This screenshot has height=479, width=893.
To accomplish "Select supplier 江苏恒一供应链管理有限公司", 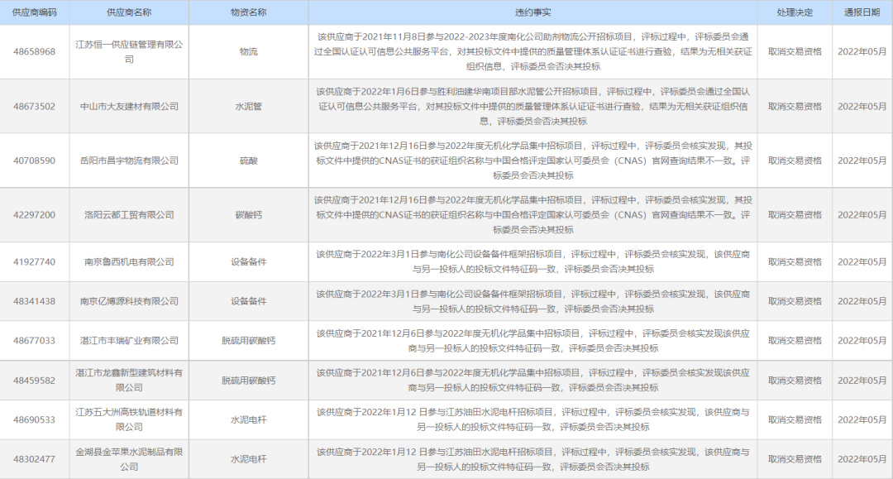I will 130,51.
